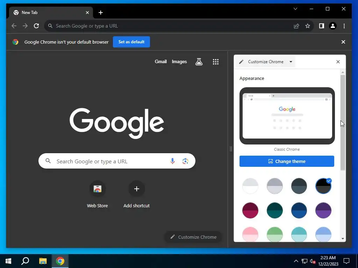Select the light grey color swatch
Viewport: 358px width, 268px height.
275,186
